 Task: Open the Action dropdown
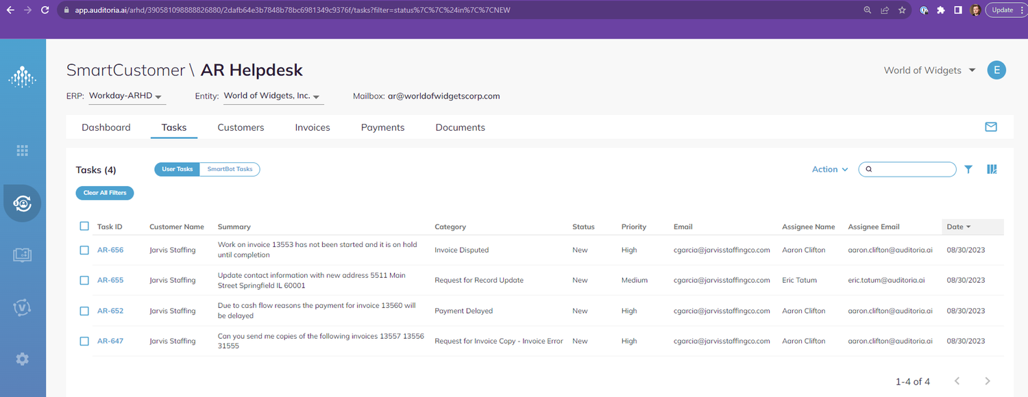[829, 169]
